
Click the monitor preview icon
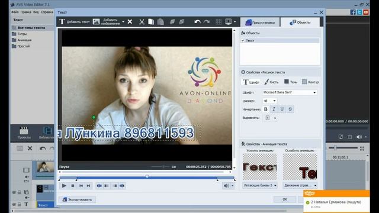pos(228,22)
